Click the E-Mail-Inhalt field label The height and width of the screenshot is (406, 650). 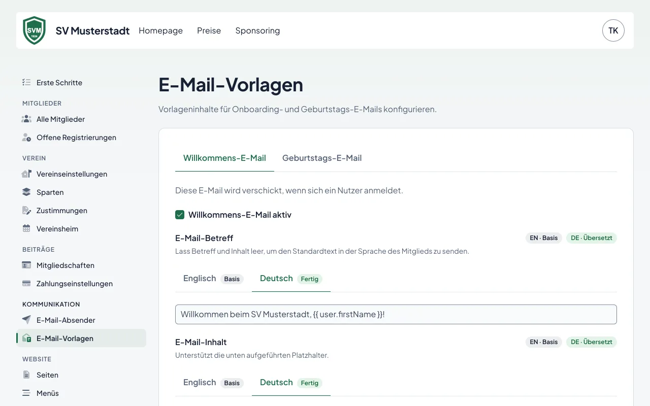click(x=201, y=342)
